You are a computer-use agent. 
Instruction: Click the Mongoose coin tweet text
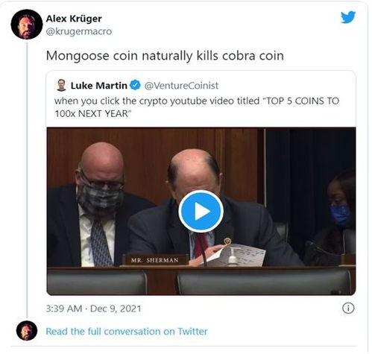pyautogui.click(x=165, y=56)
